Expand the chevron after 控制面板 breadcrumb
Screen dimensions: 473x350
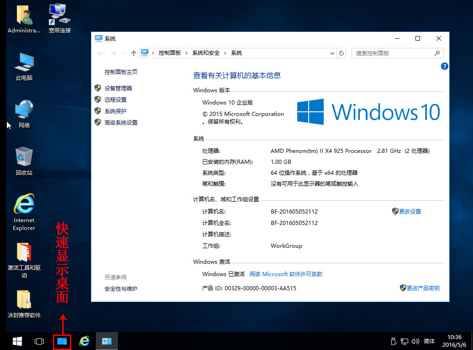(x=186, y=53)
